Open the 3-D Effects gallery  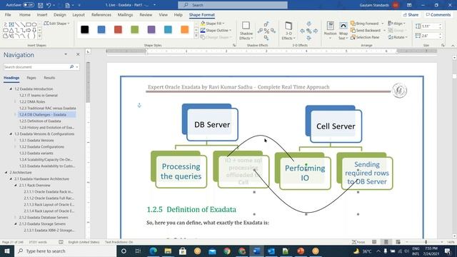pyautogui.click(x=288, y=31)
